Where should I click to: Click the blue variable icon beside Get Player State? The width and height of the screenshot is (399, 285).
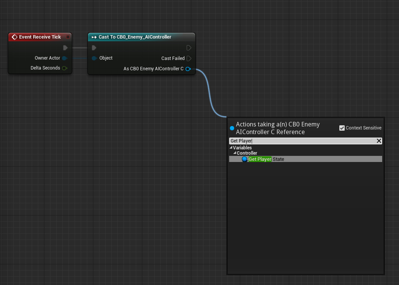(244, 159)
